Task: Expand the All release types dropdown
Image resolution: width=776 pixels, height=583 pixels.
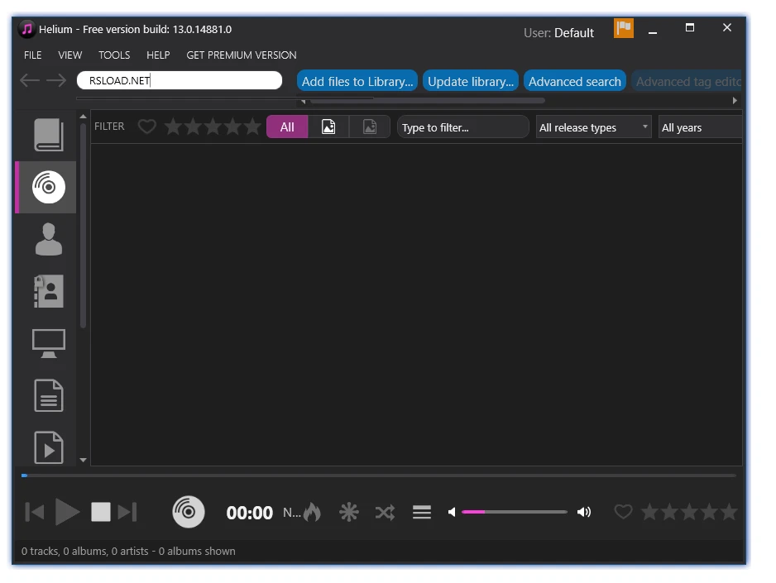Action: [x=593, y=127]
